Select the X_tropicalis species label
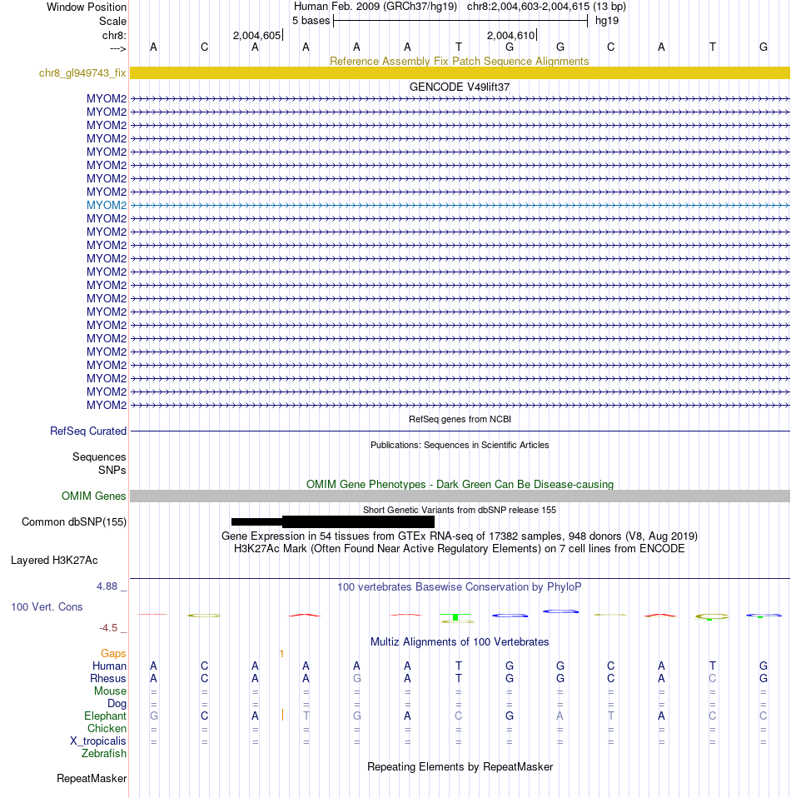Image resolution: width=791 pixels, height=798 pixels. tap(97, 741)
